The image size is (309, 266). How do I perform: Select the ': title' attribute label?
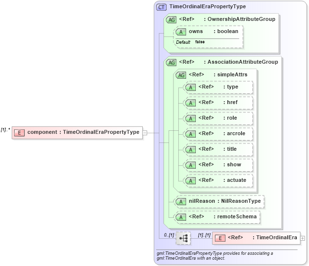(230, 149)
